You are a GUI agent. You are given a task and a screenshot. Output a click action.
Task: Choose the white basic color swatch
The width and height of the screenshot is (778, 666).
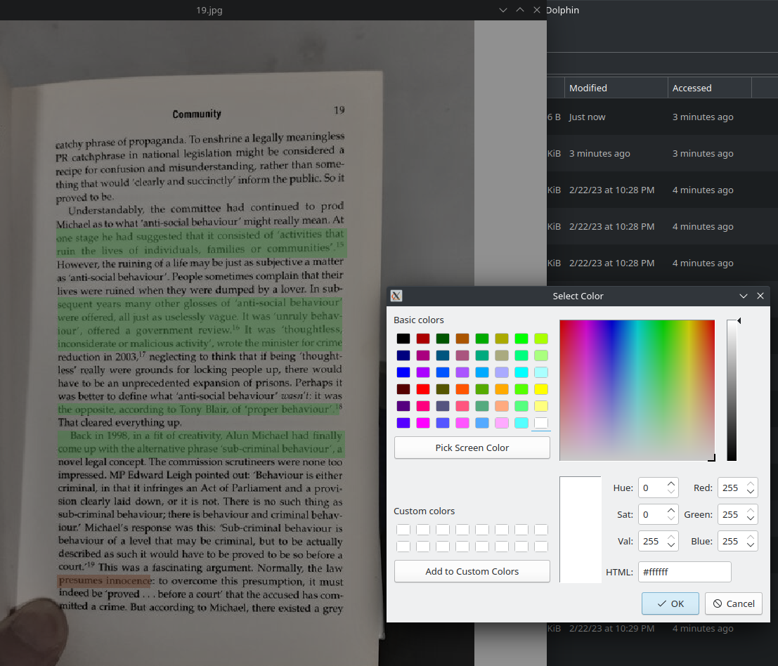tap(540, 423)
